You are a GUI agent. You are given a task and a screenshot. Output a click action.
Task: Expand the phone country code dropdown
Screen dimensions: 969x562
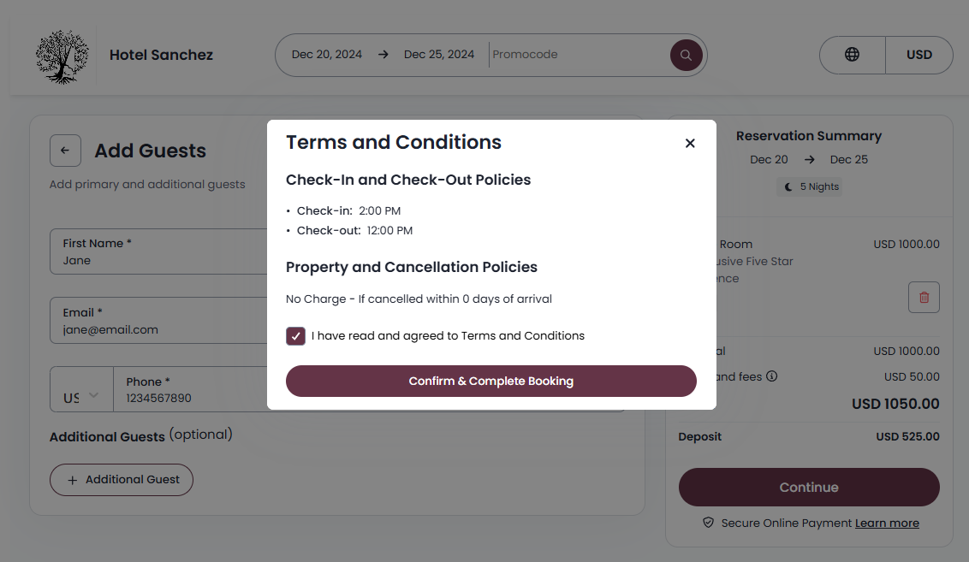(82, 397)
